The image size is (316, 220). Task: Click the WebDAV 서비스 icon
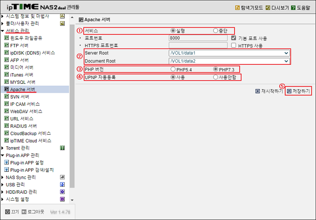tap(7, 111)
